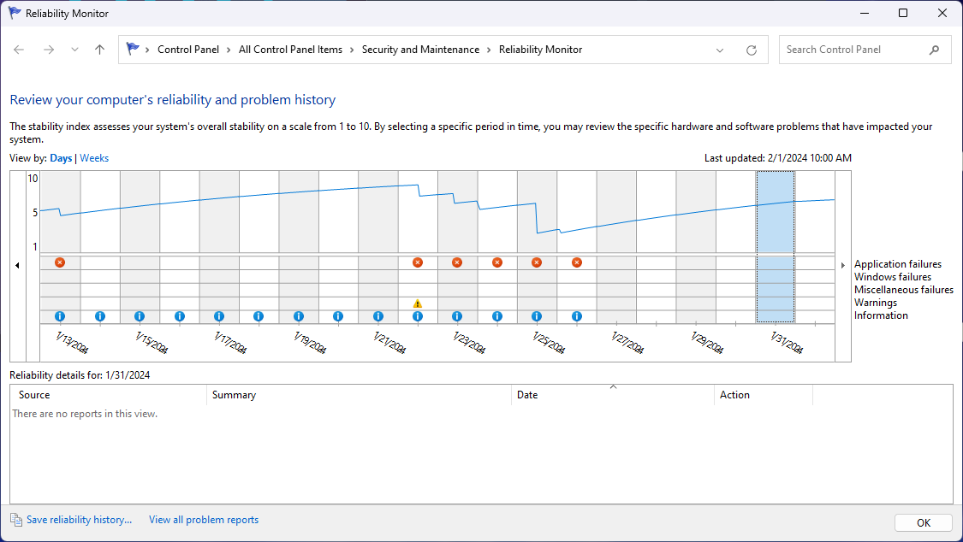This screenshot has width=963, height=542.
Task: Click the information icon on 1/24/2024
Action: 497,316
